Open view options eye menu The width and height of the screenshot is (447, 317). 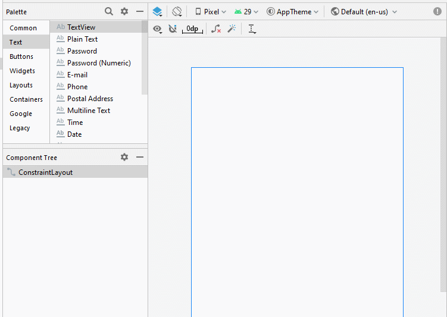(x=157, y=29)
